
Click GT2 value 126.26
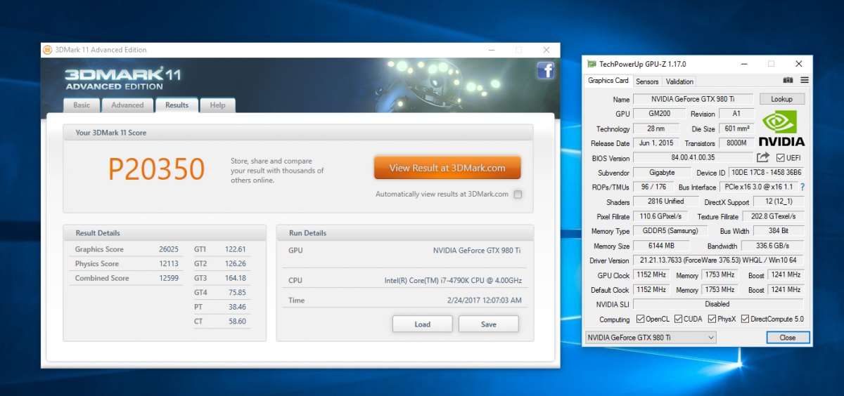[236, 264]
